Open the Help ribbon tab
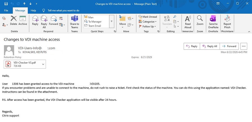Viewport: 252px width, 122px height. (x=33, y=11)
